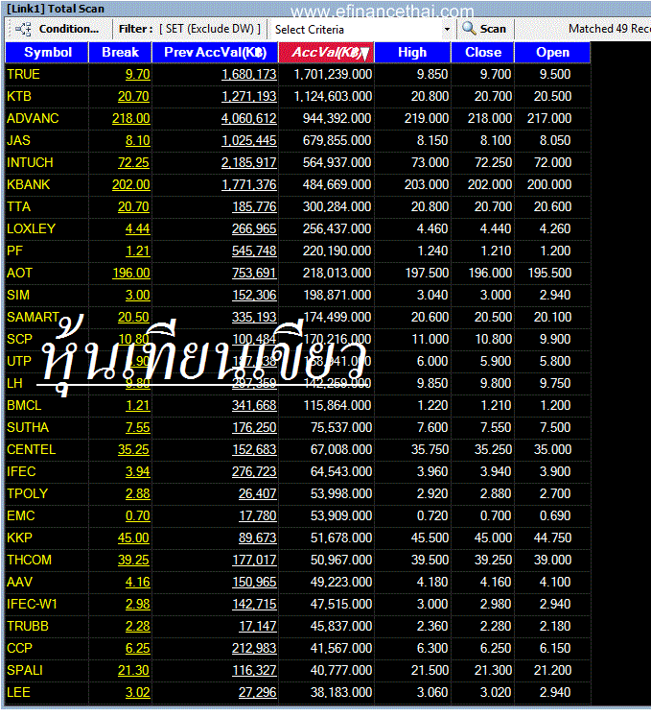Screen dimensions: 651x717
Task: Select the JAS symbol
Action: pos(19,140)
